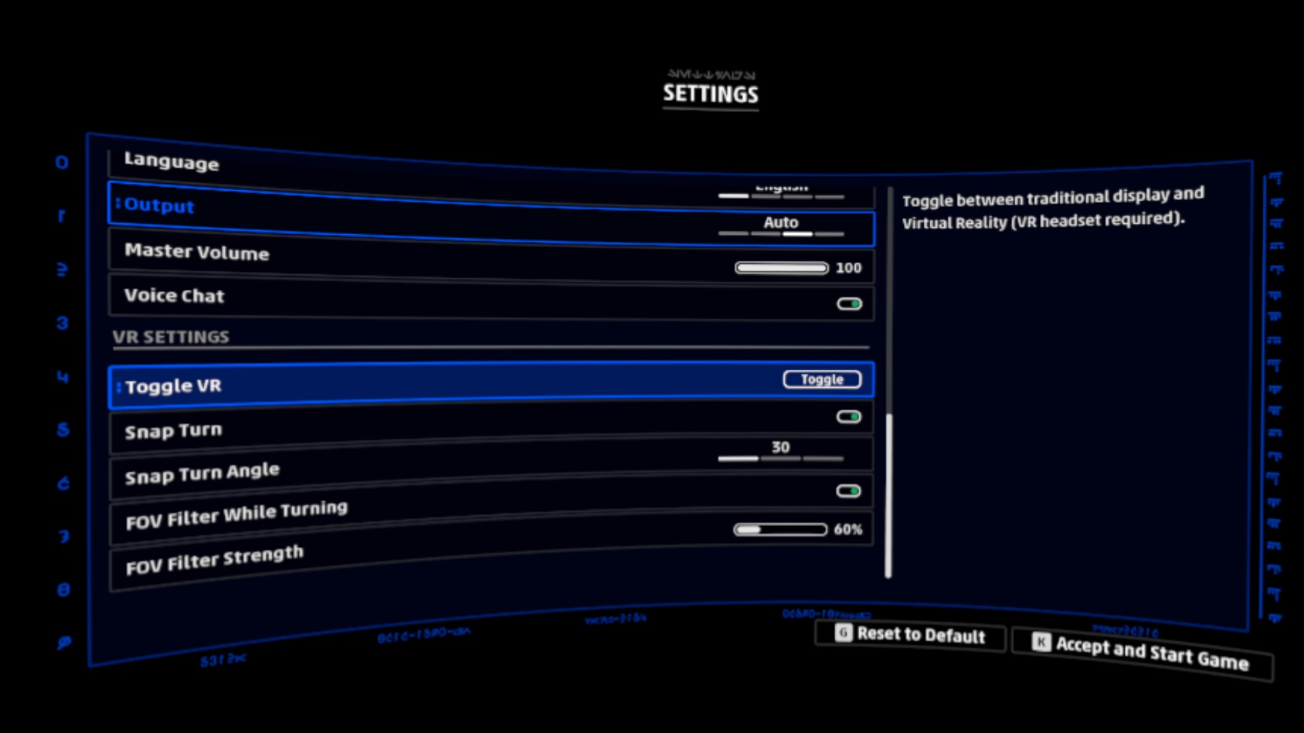
Task: Click the G key icon beside Reset to Default
Action: coord(843,633)
